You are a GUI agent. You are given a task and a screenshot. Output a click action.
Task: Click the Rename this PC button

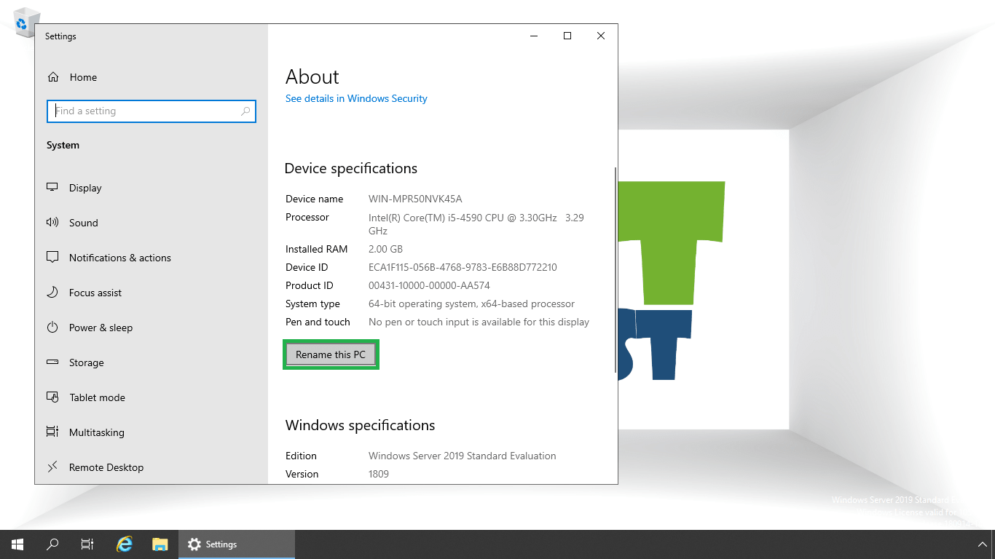click(x=331, y=354)
